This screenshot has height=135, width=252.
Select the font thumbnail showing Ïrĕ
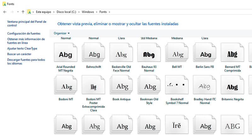coord(177,124)
